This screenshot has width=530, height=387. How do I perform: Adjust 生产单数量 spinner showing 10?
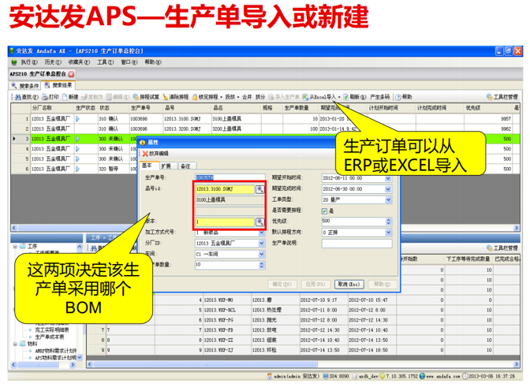261,265
